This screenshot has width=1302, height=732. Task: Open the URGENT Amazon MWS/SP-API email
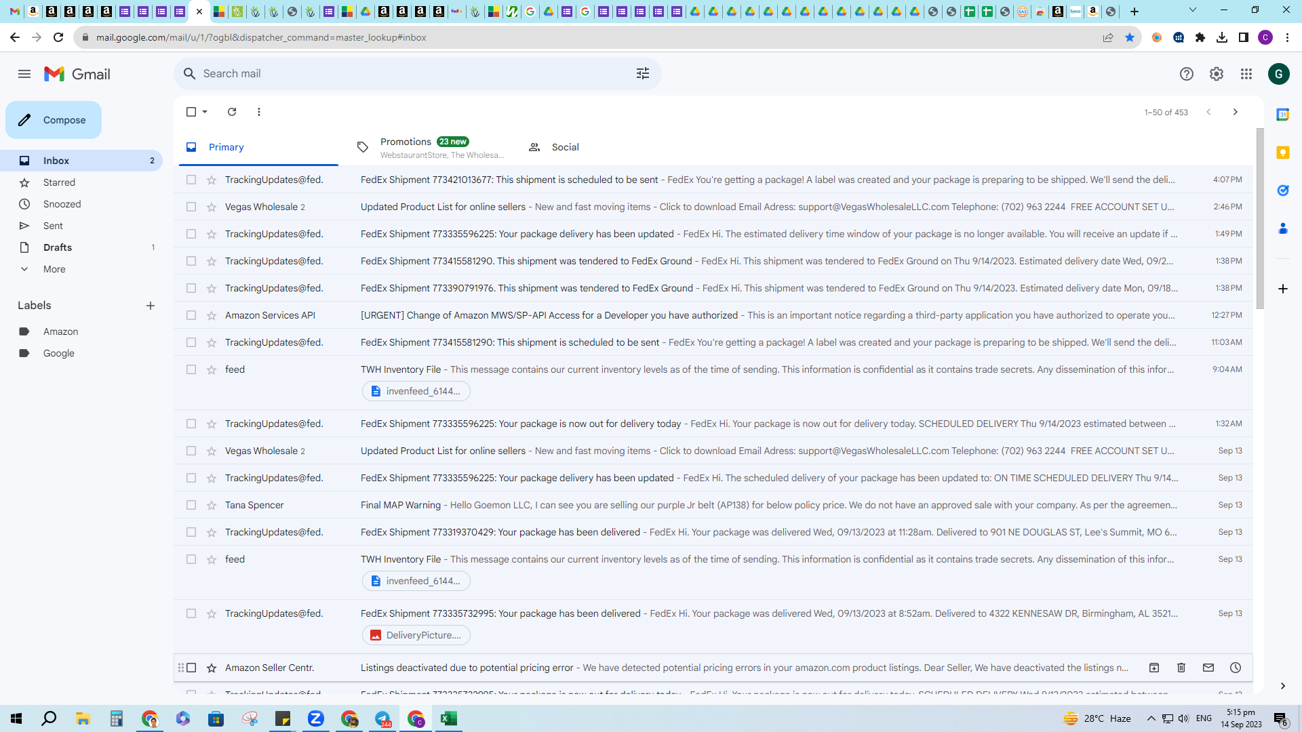(x=713, y=315)
